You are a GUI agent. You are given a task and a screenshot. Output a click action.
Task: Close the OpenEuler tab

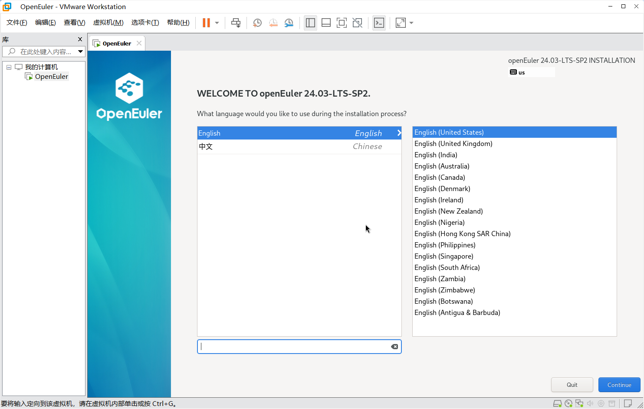point(139,43)
